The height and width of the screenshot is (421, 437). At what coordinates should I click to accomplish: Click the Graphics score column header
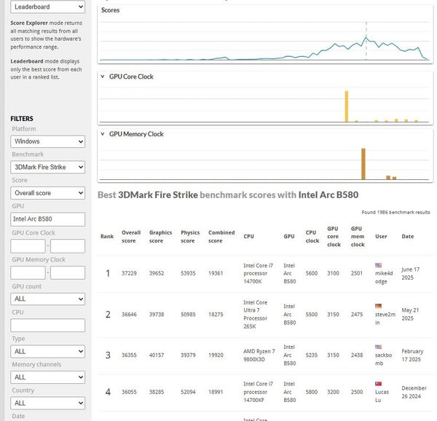pos(160,236)
